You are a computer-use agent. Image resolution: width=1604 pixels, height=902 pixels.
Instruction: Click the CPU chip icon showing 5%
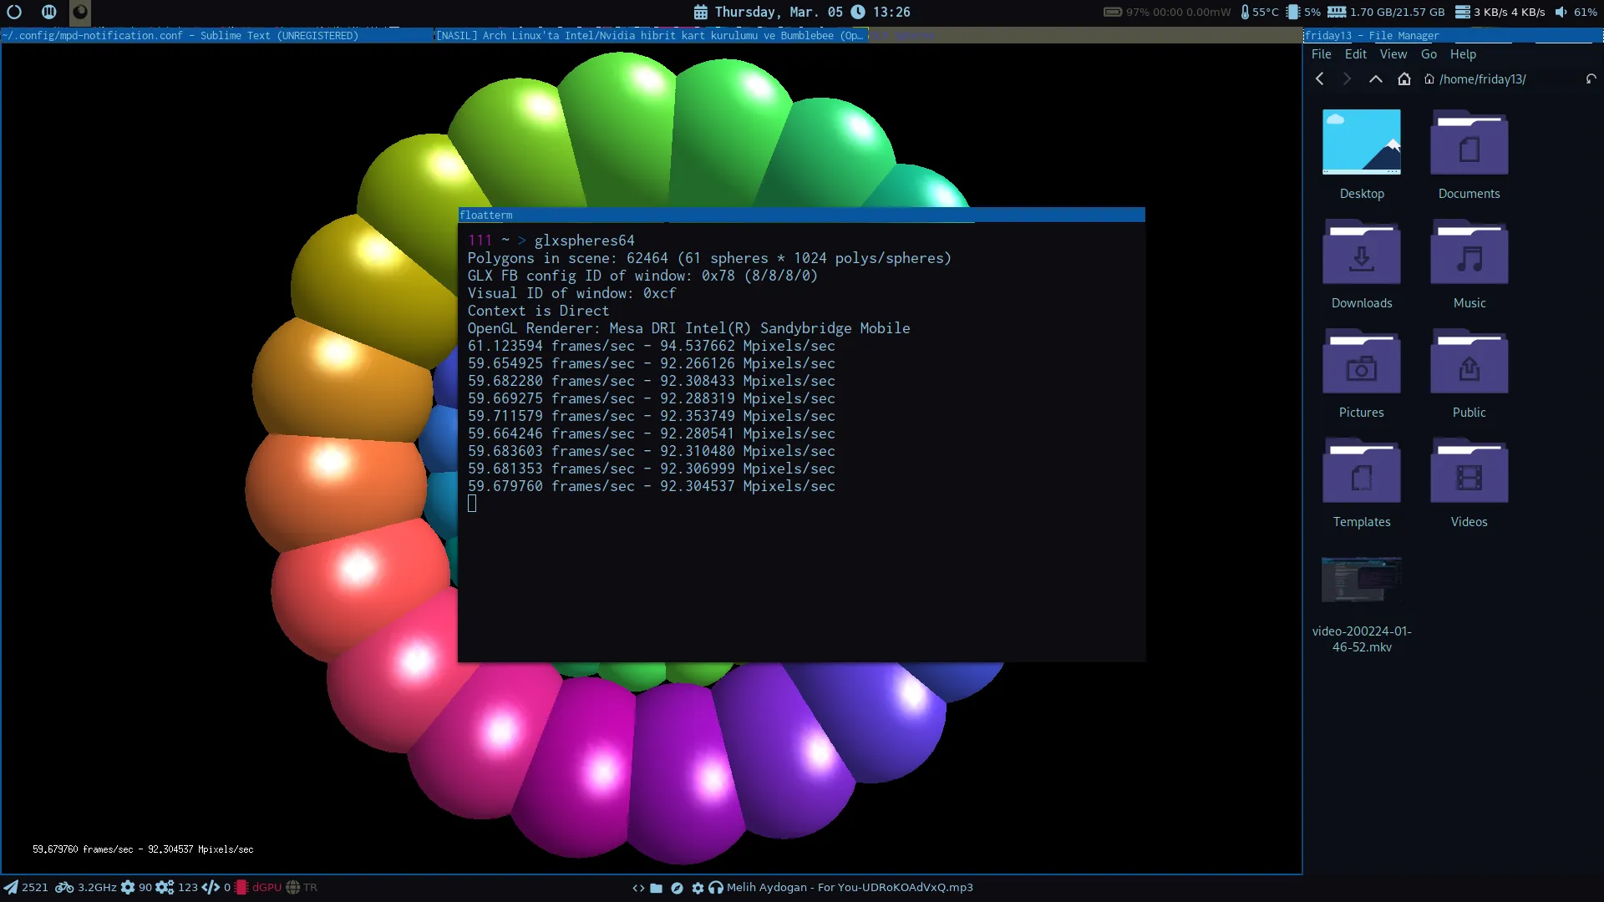coord(1293,12)
